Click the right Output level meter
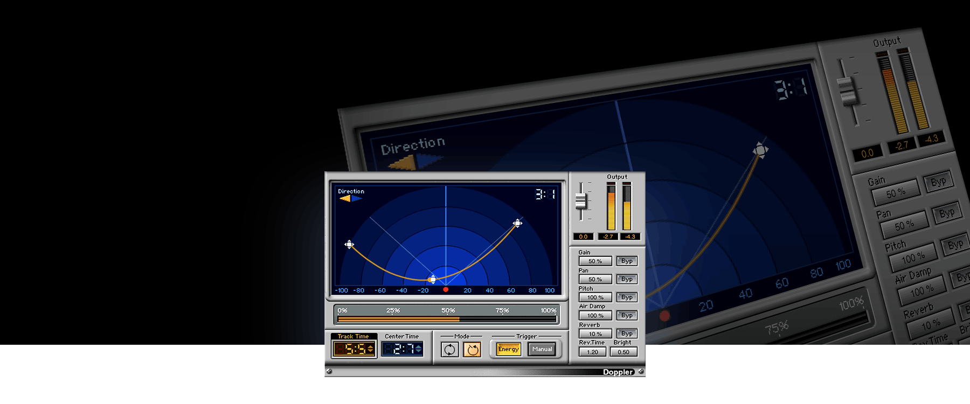Image resolution: width=970 pixels, height=404 pixels. pyautogui.click(x=627, y=206)
